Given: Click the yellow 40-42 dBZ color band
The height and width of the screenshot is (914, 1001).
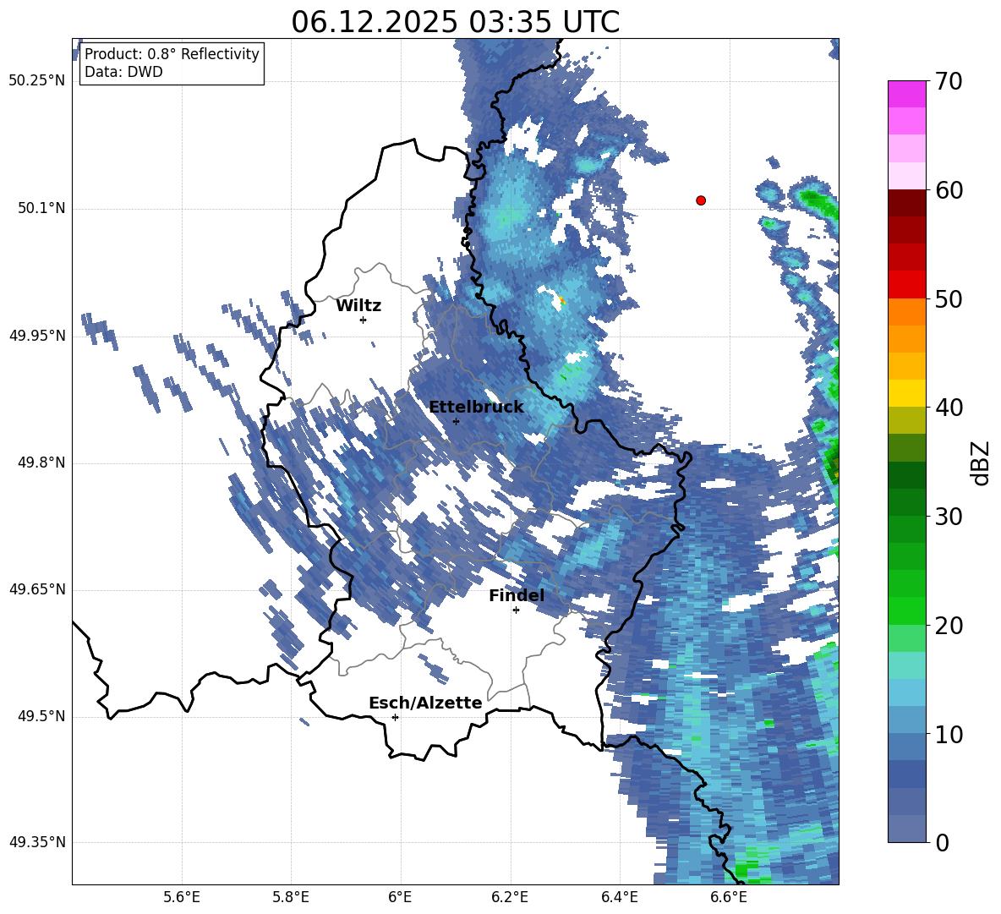Looking at the screenshot, I should point(907,393).
